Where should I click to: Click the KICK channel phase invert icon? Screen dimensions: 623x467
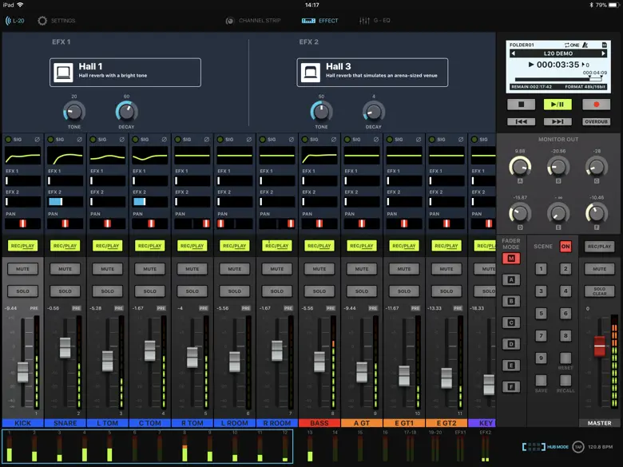point(38,139)
